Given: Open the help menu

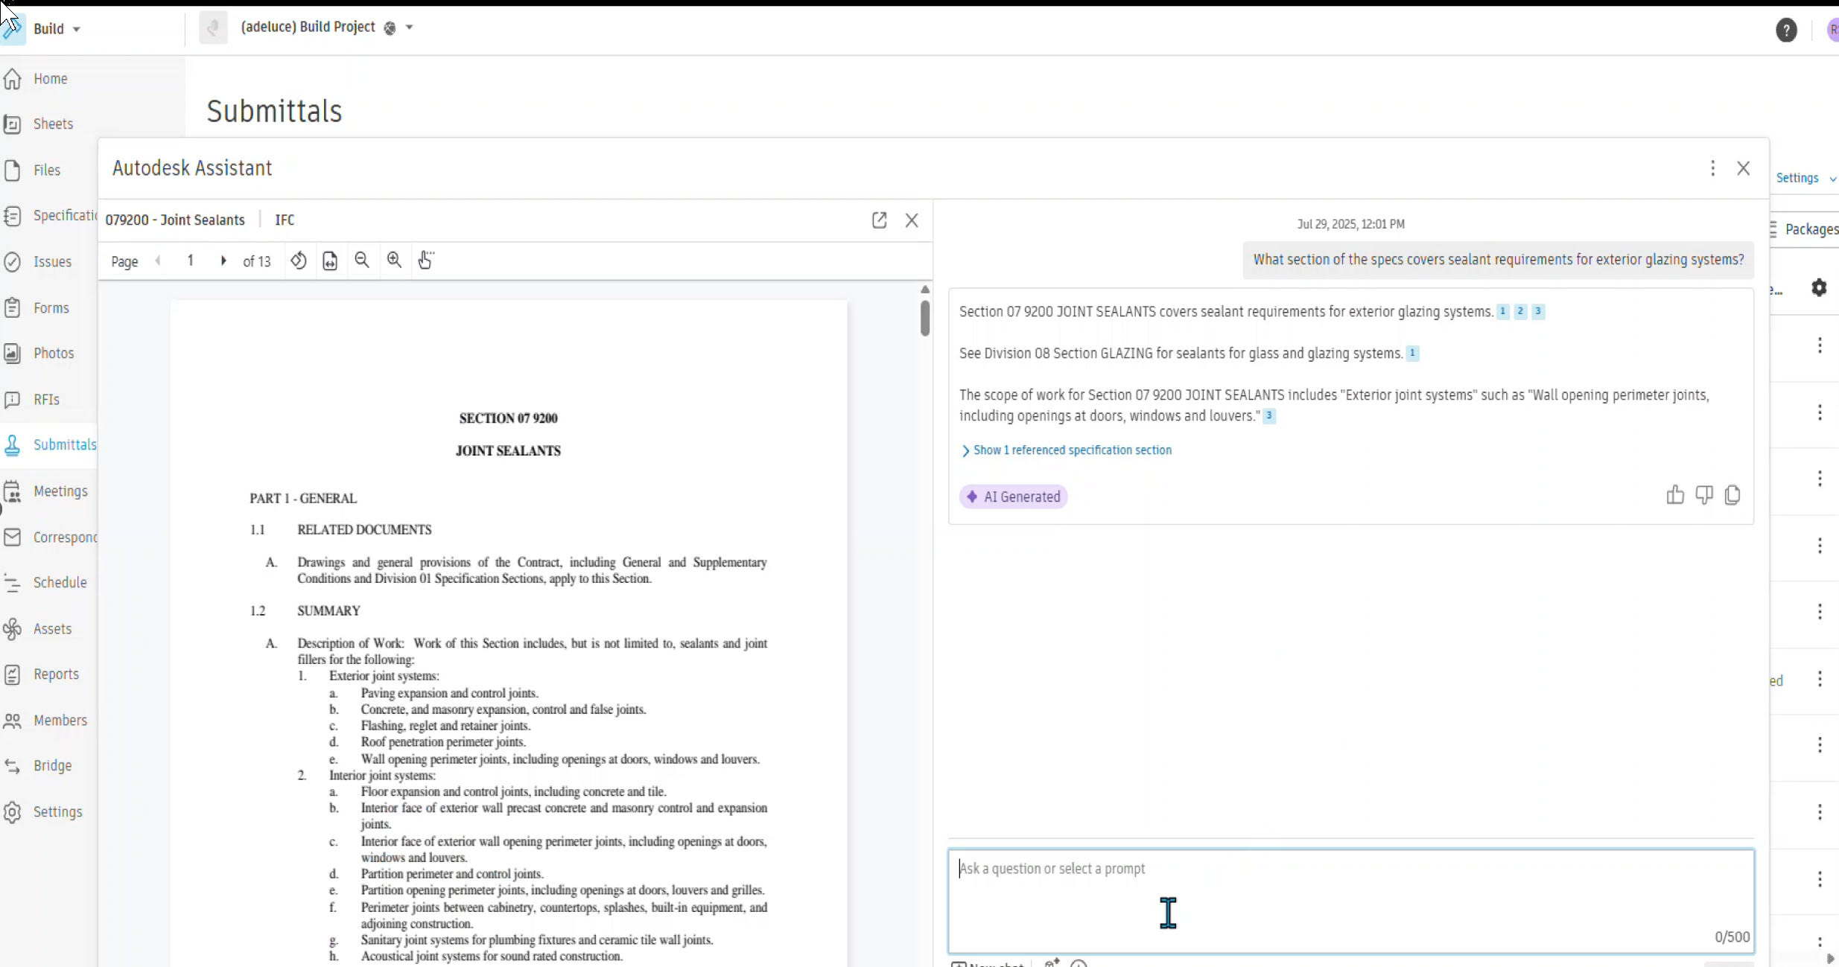Looking at the screenshot, I should 1785,30.
